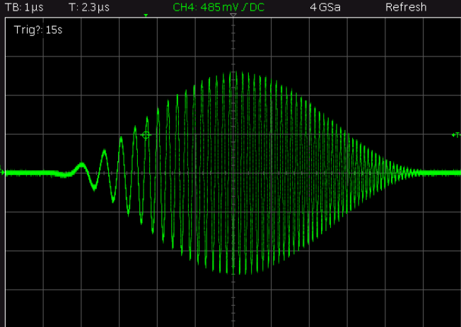Click the small green triangle in top bar
Viewport: 461px width, 327px height.
pyautogui.click(x=146, y=15)
